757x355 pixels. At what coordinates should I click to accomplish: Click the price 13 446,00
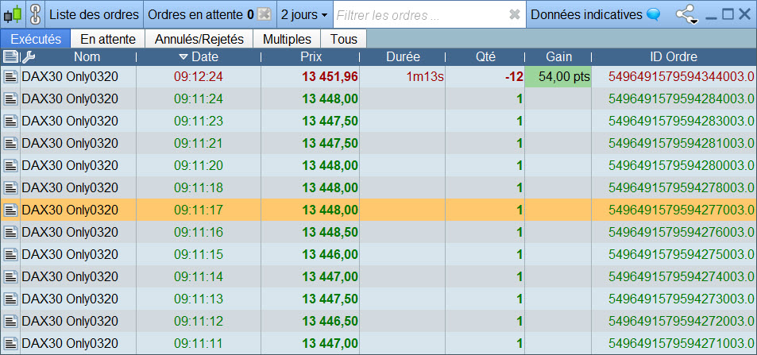330,255
